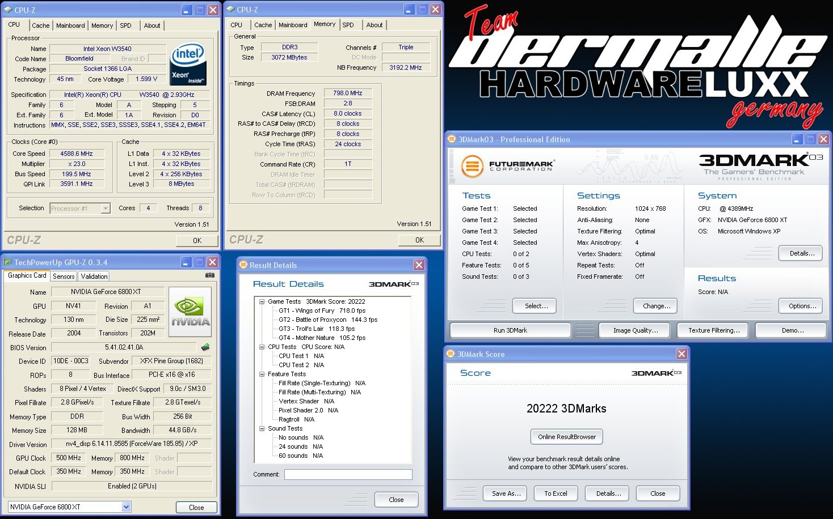The image size is (833, 519).
Task: Click the CPU-Z Memory window title icon
Action: tap(230, 9)
